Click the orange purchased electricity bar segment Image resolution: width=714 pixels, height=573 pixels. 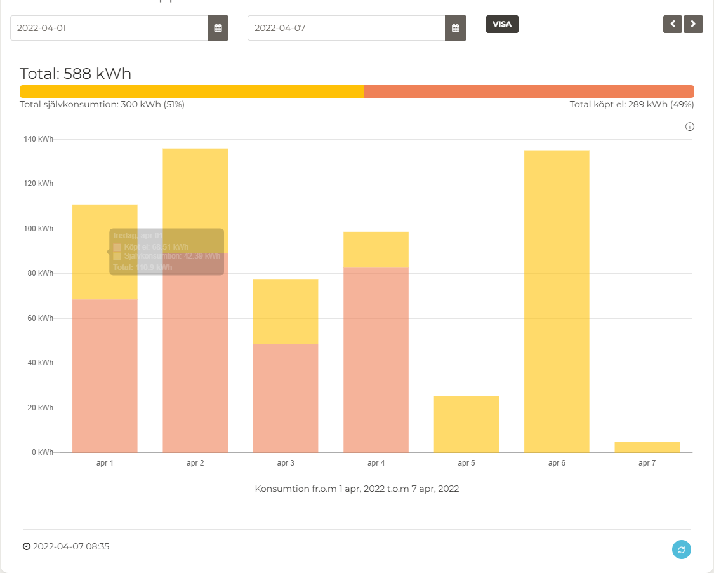528,91
